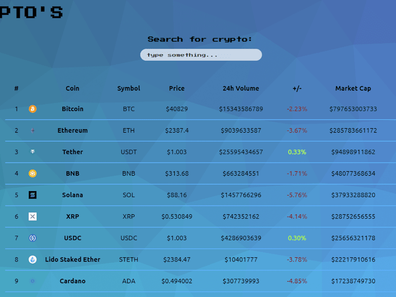Screen dimensions: 396x297
Task: Click the Solana logo icon
Action: click(x=33, y=195)
